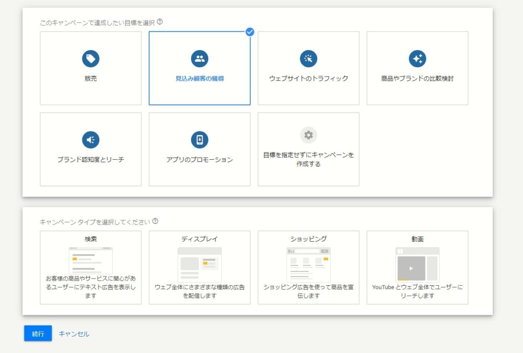This screenshot has height=353, width=523.
Task: Click the ディスプレイ ad preview thumbnail
Action: pyautogui.click(x=200, y=265)
